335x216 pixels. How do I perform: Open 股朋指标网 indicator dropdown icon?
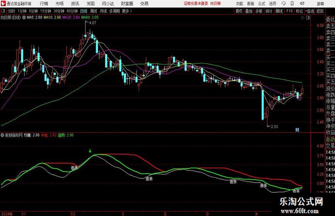pyautogui.click(x=2, y=135)
